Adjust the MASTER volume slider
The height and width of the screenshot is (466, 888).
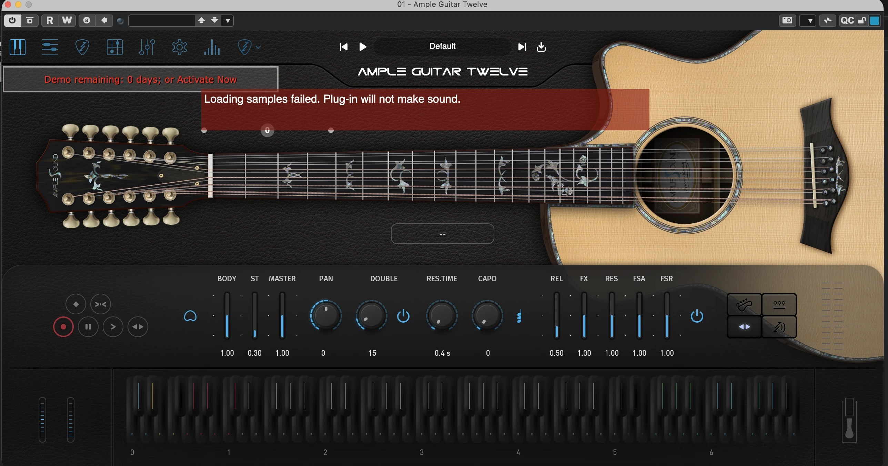click(x=282, y=315)
